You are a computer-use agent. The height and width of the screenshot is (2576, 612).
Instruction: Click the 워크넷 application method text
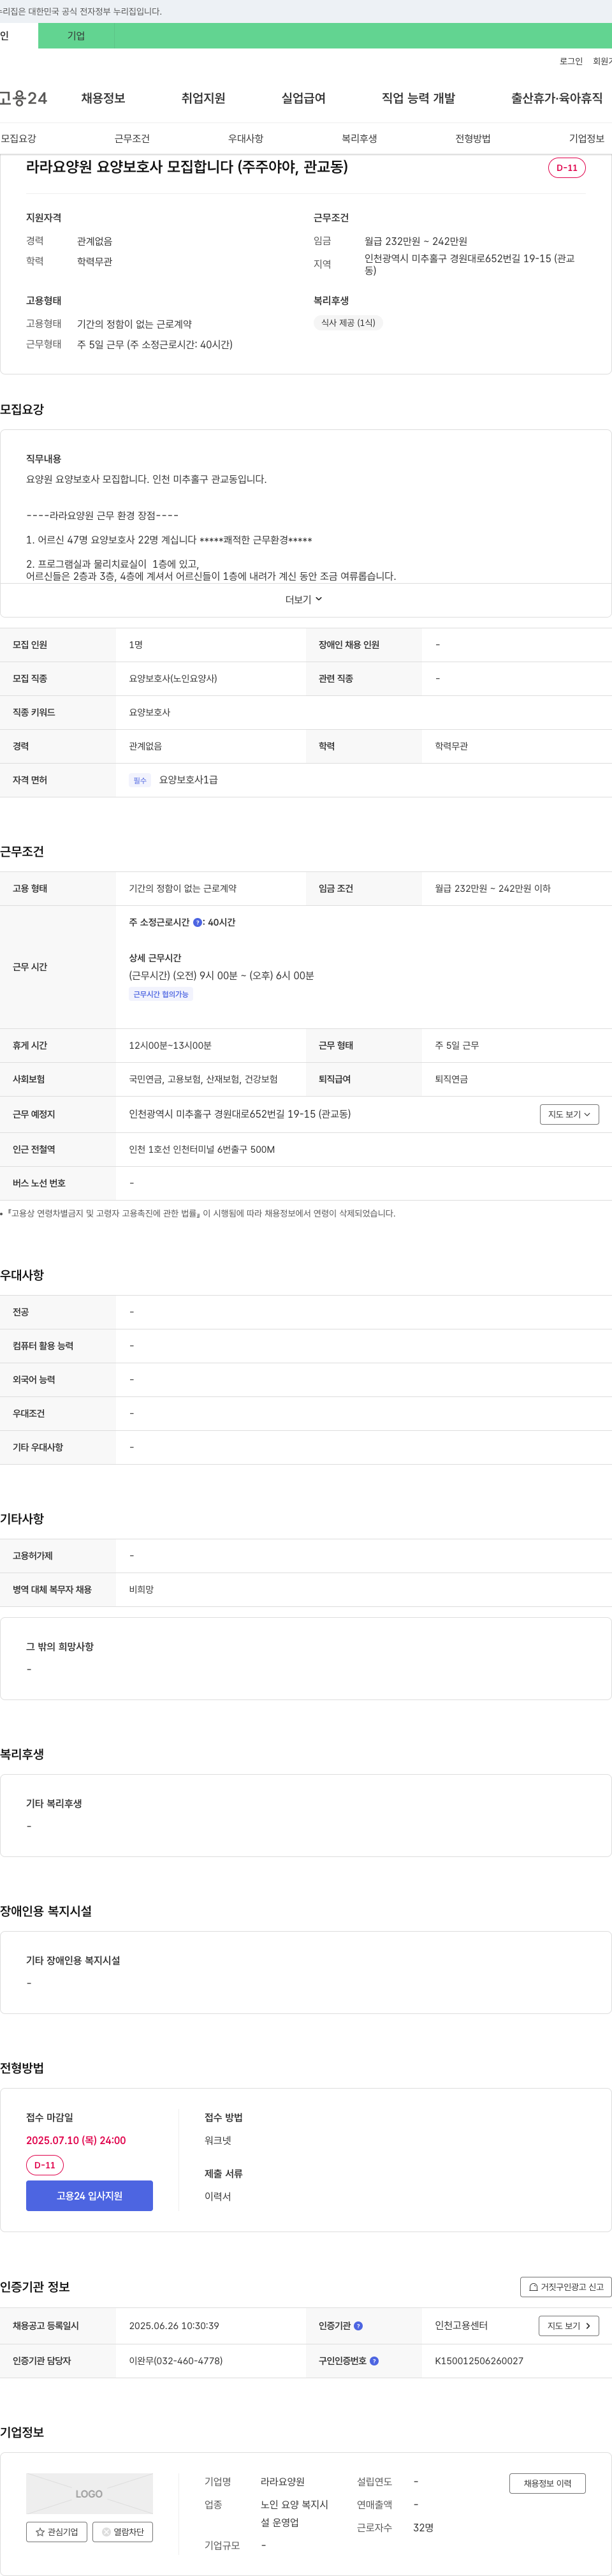point(218,2140)
